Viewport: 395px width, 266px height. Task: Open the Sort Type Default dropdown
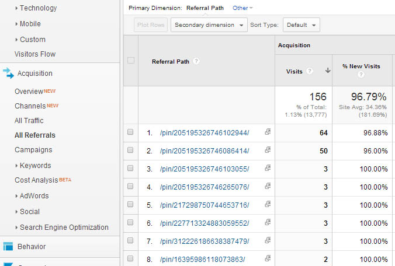pyautogui.click(x=301, y=25)
